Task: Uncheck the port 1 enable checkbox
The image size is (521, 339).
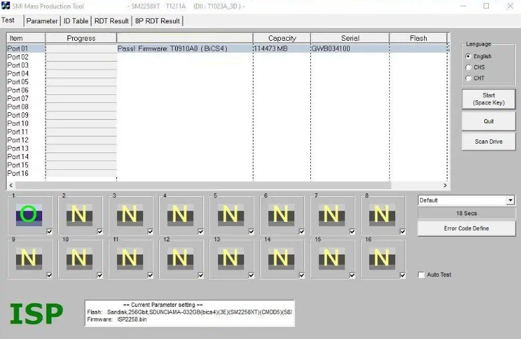Action: (x=49, y=231)
